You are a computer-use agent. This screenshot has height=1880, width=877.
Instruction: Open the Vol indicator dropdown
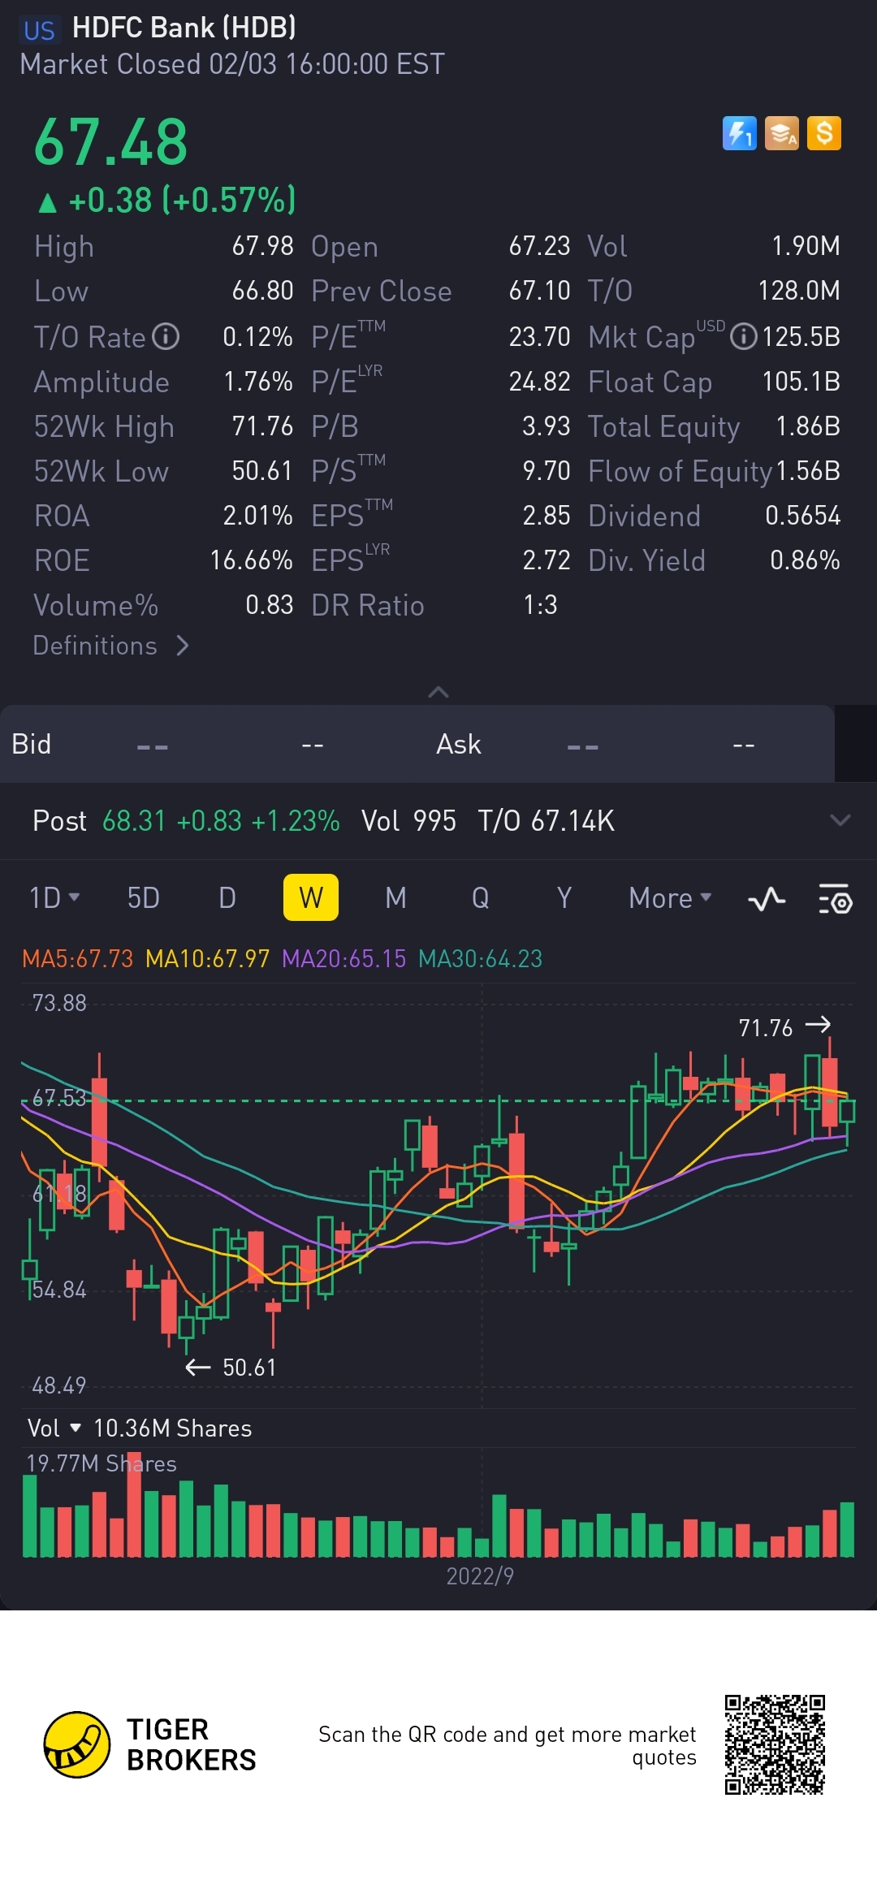pos(54,1428)
